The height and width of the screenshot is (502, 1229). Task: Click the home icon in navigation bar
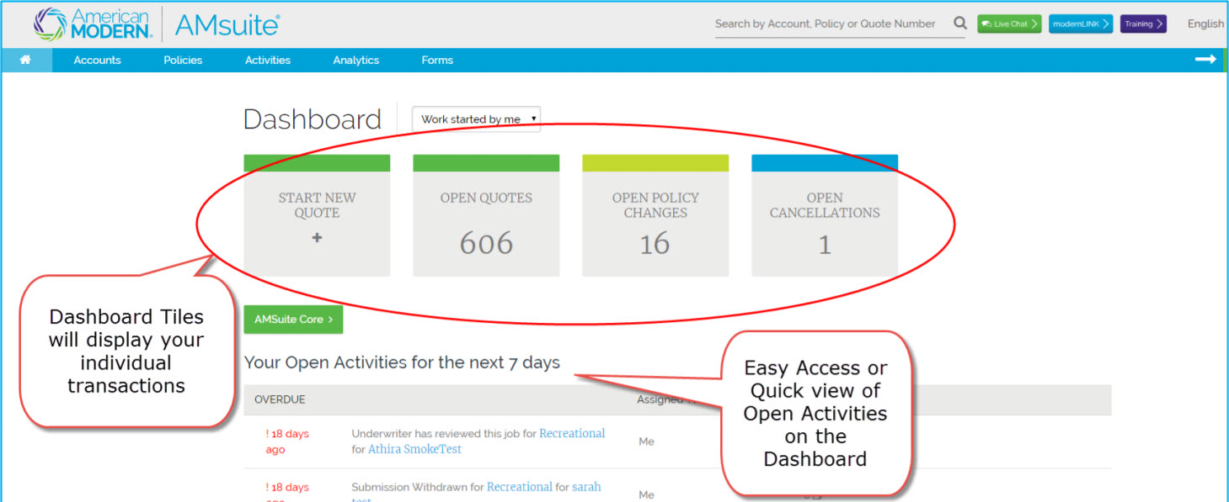25,60
